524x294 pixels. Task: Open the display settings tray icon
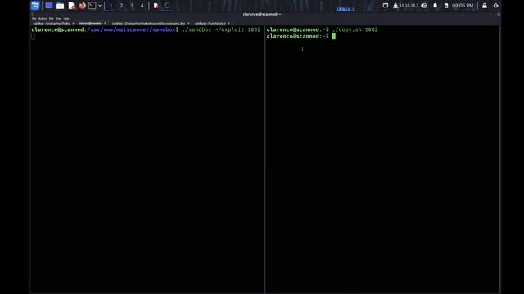click(386, 6)
